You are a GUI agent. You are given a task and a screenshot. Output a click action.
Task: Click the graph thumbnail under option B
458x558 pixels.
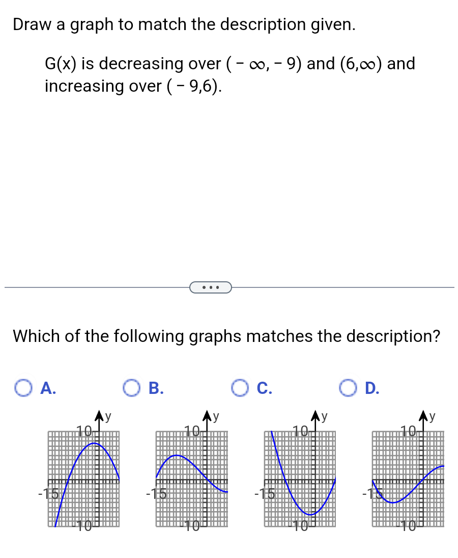pos(191,478)
